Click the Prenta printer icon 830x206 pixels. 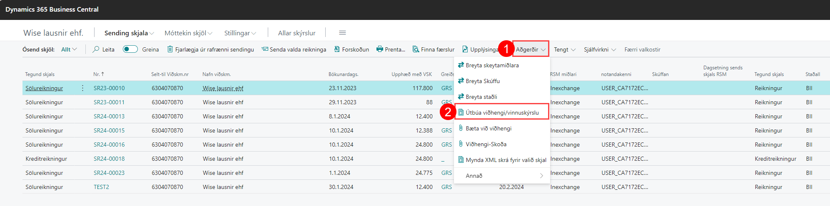coord(379,49)
